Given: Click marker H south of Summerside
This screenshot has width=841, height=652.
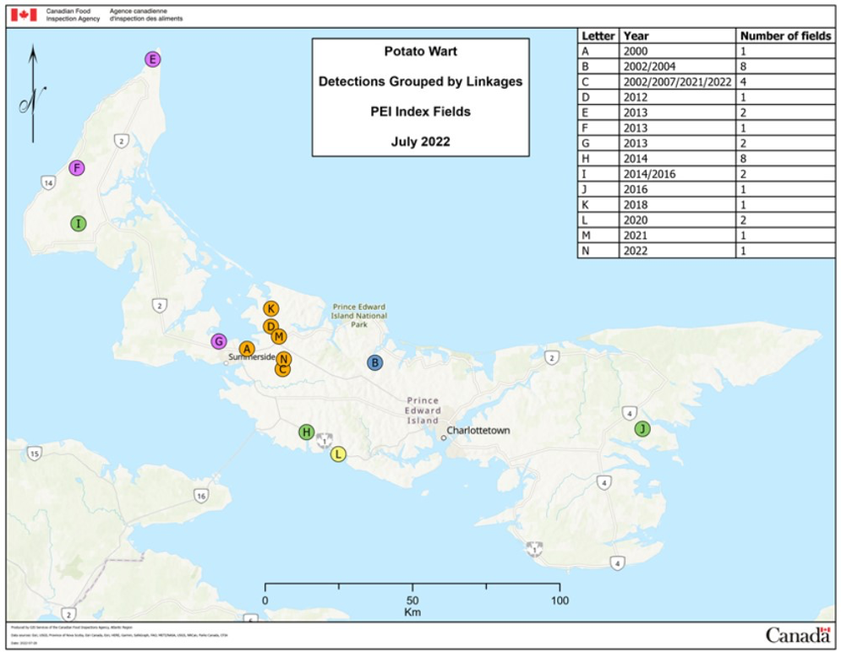Looking at the screenshot, I should point(305,432).
